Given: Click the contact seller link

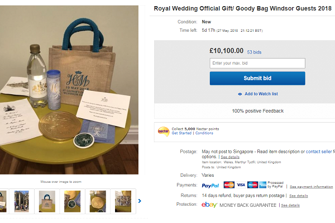Looking at the screenshot, I should [319, 152].
